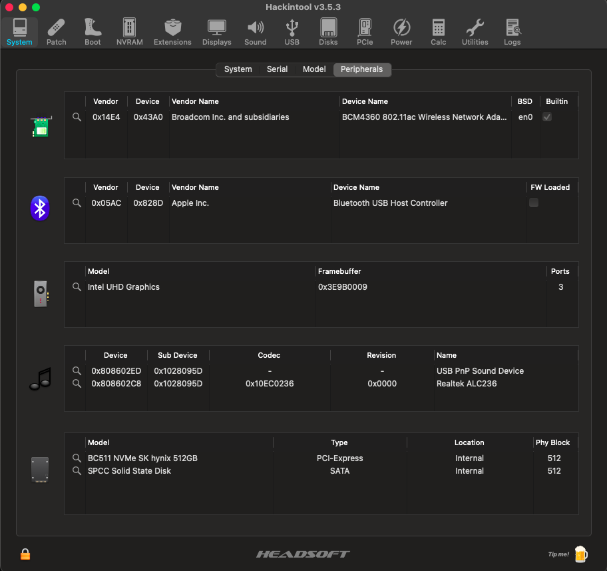Click magnifier next to Intel UHD Graphics

(x=77, y=286)
